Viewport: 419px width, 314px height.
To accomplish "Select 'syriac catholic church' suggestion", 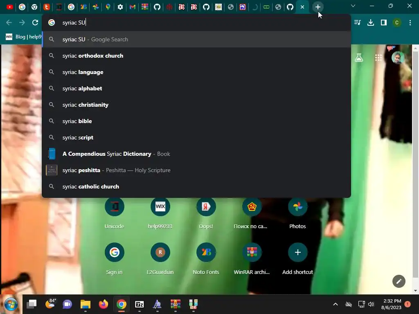I will click(x=196, y=186).
